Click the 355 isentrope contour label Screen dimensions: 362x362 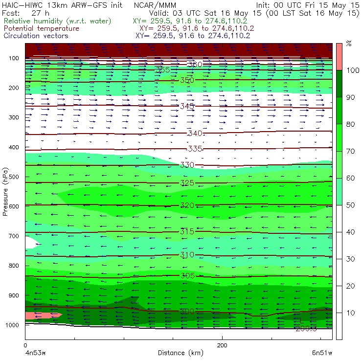tap(162, 70)
